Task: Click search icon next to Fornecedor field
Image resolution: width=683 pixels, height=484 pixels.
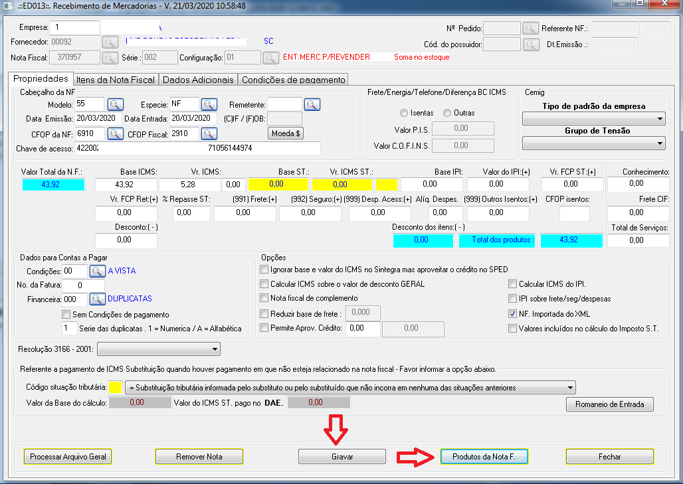Action: pyautogui.click(x=110, y=42)
